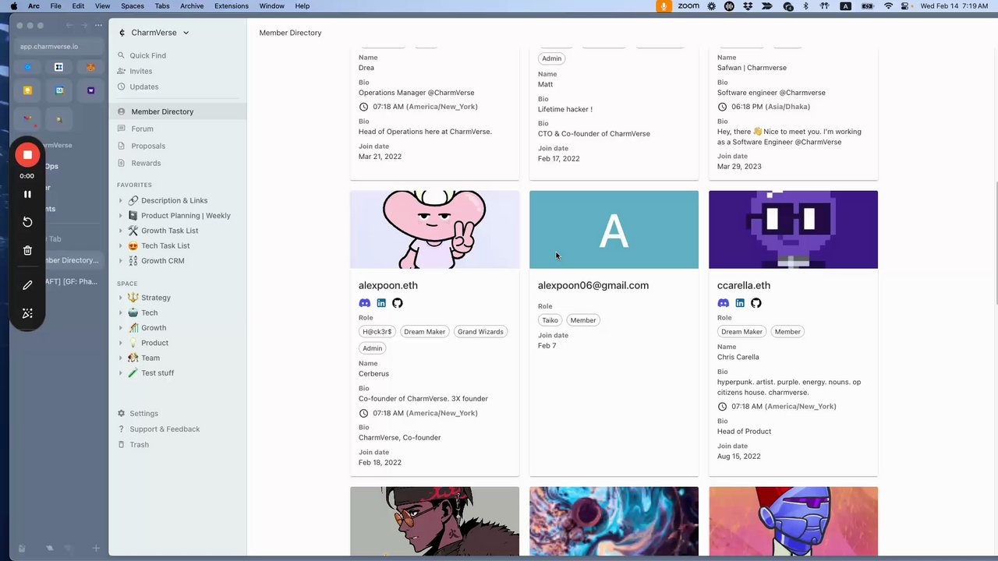Expand the Product space page
This screenshot has height=561, width=998.
click(x=121, y=343)
